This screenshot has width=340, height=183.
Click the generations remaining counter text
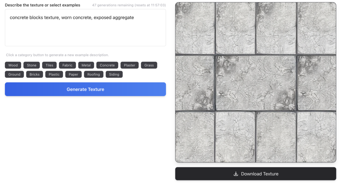pyautogui.click(x=129, y=5)
